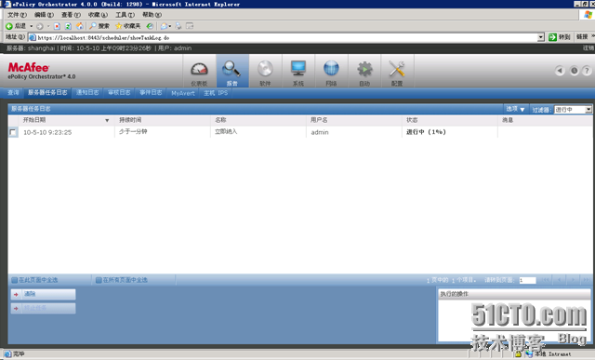Click the IE Back (后退) button
The image size is (595, 360).
coord(16,26)
